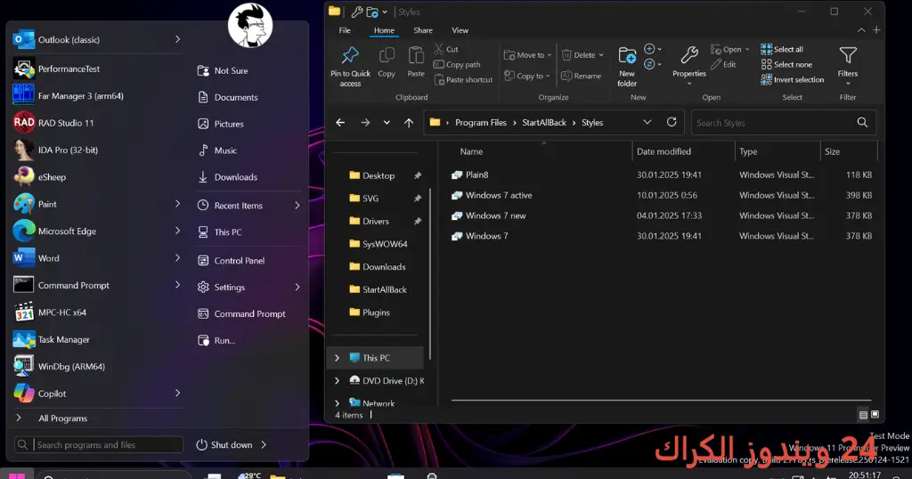Open the Filters button in ribbon
Screen dimensions: 912x479
click(x=848, y=65)
